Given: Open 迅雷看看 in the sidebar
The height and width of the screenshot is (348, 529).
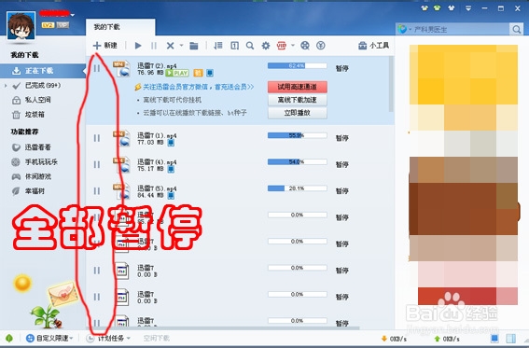Looking at the screenshot, I should [37, 147].
